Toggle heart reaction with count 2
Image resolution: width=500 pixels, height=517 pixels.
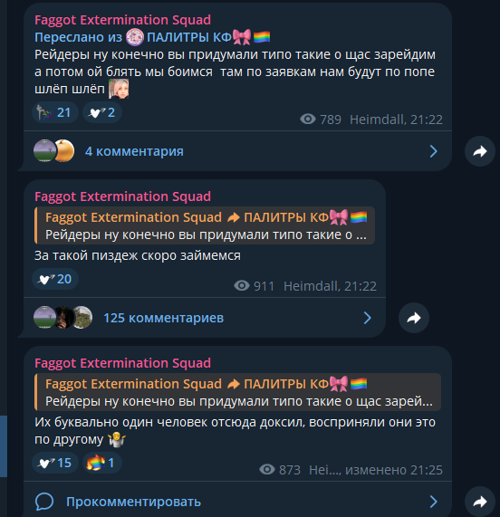pos(102,112)
